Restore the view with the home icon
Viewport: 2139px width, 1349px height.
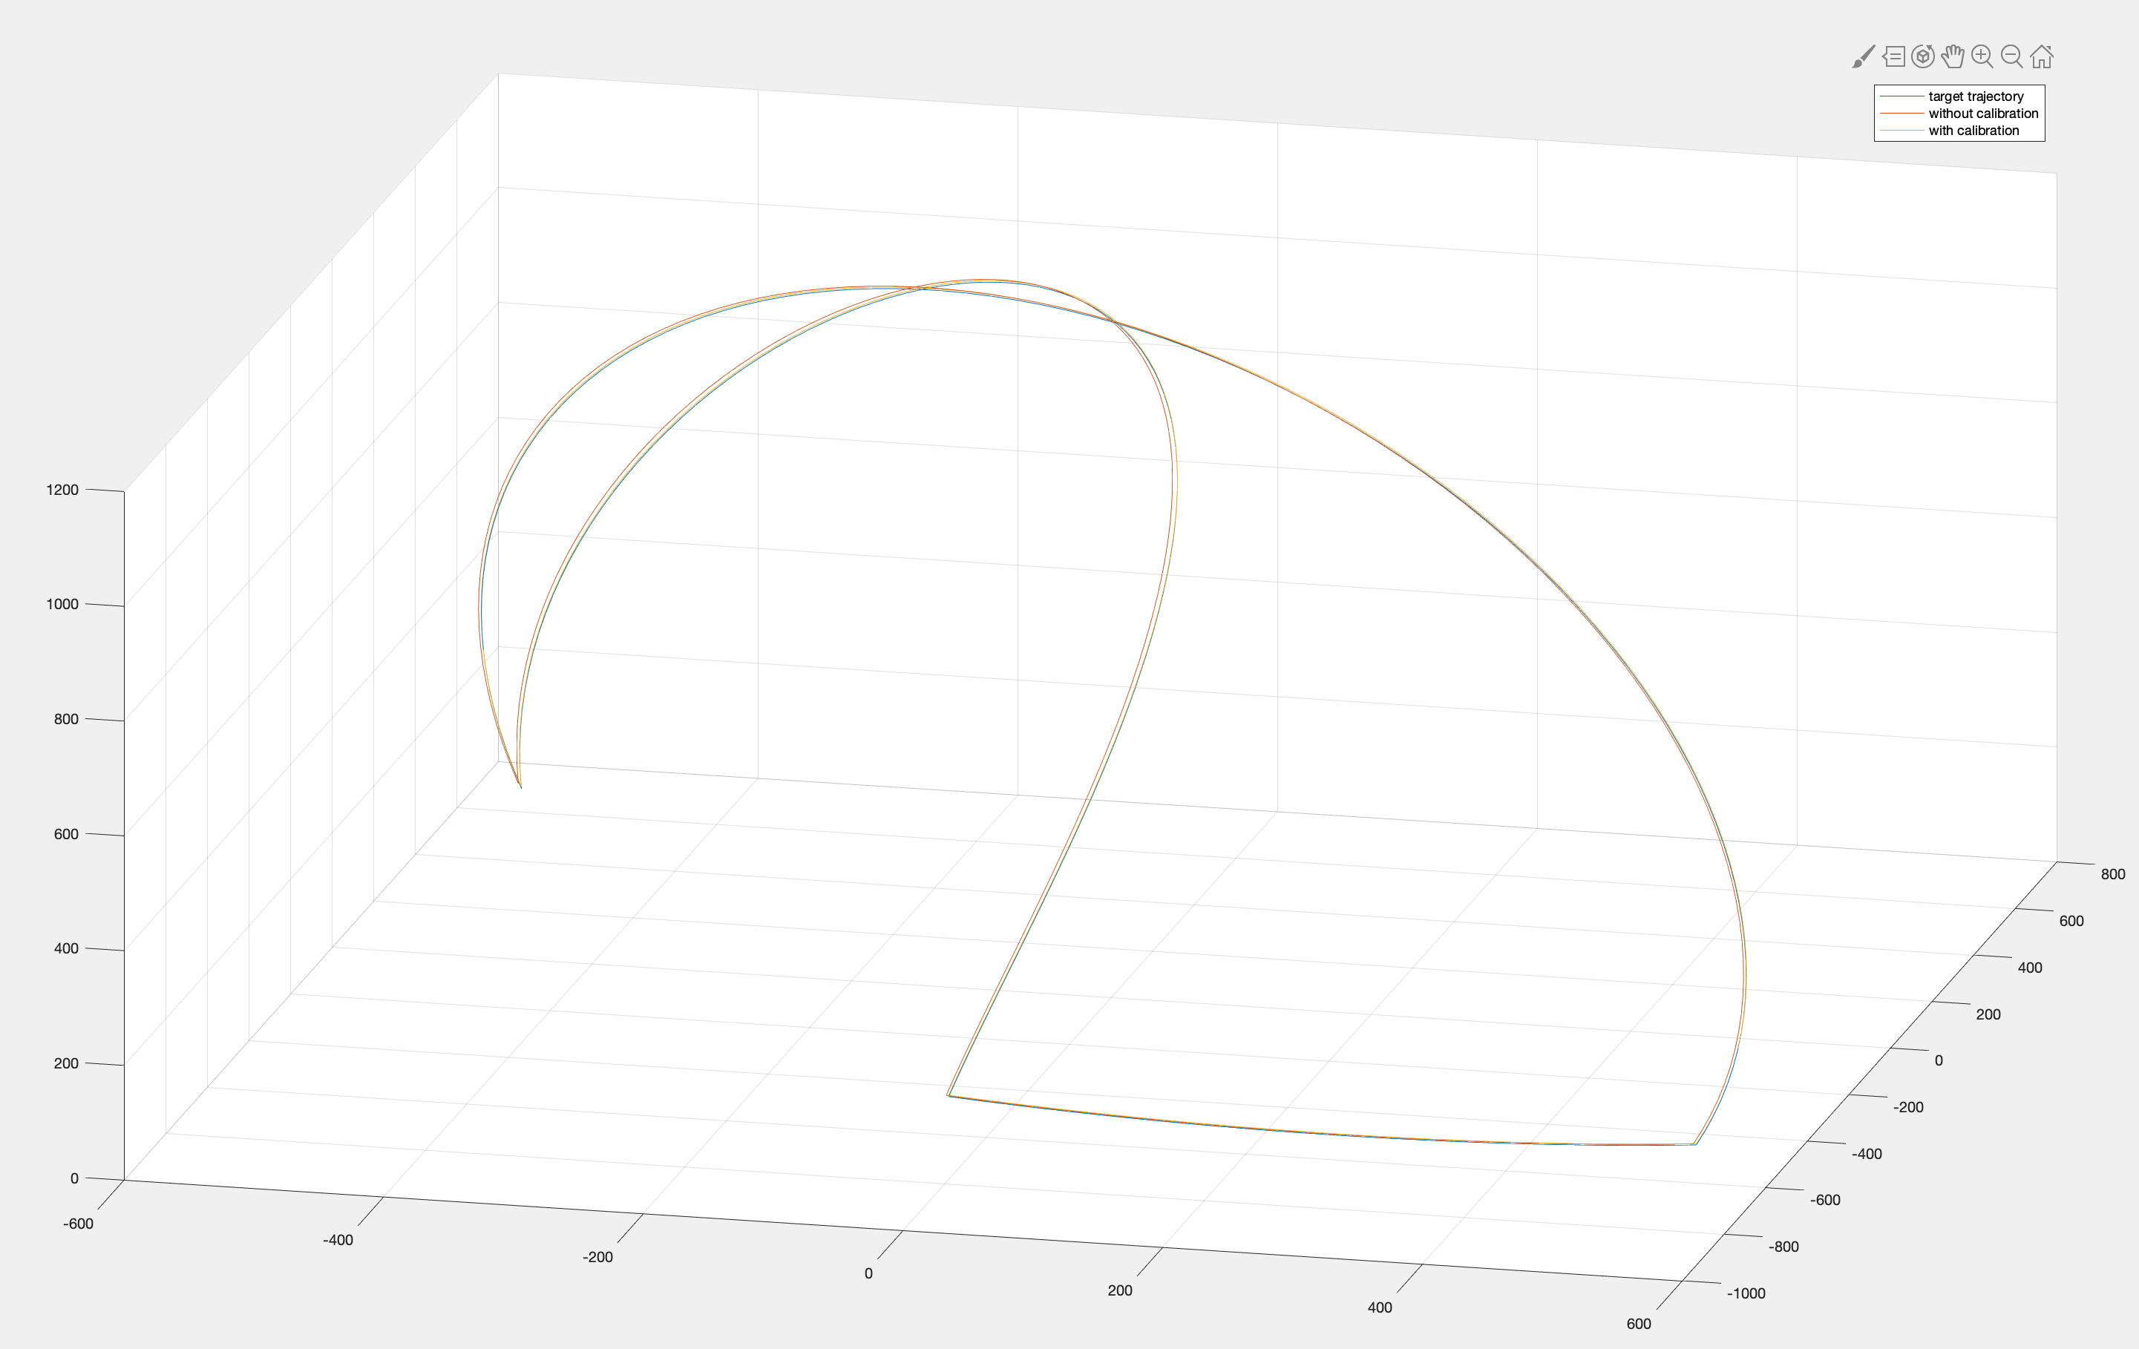(2043, 57)
